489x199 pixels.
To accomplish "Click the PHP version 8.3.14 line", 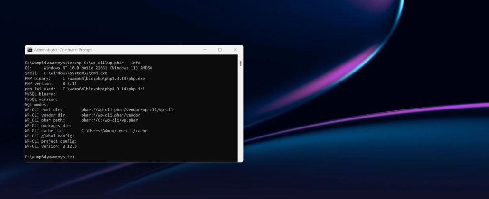I will (x=50, y=83).
